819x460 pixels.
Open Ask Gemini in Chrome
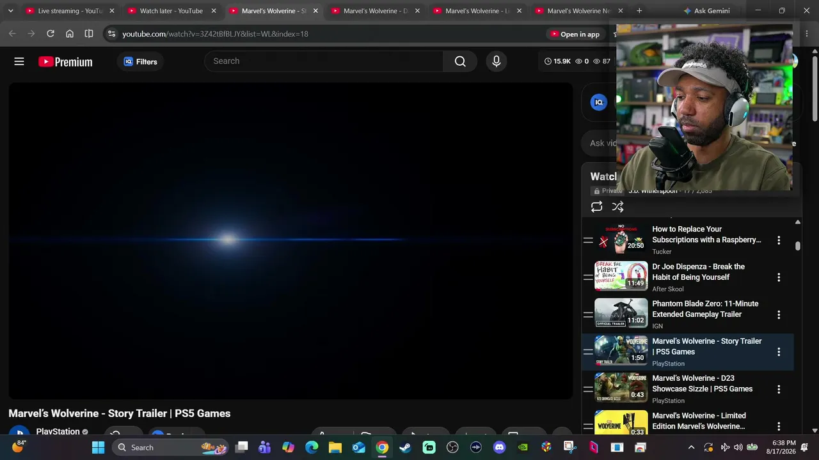pos(706,11)
